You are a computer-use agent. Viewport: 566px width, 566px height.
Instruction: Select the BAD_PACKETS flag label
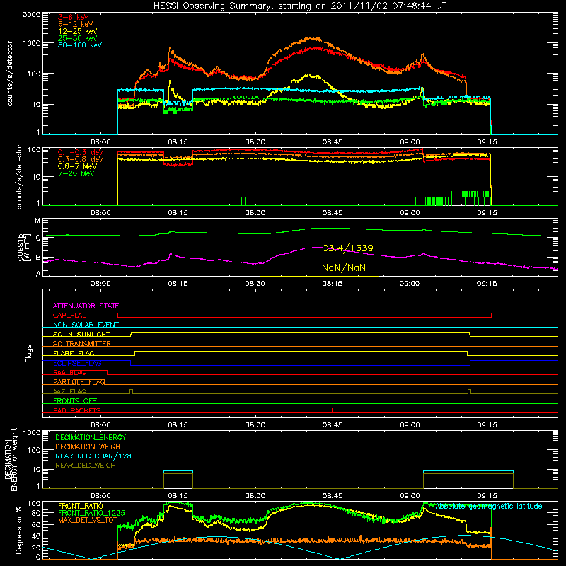coord(77,410)
